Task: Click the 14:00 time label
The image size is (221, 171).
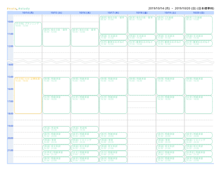Action: [x=10, y=65]
